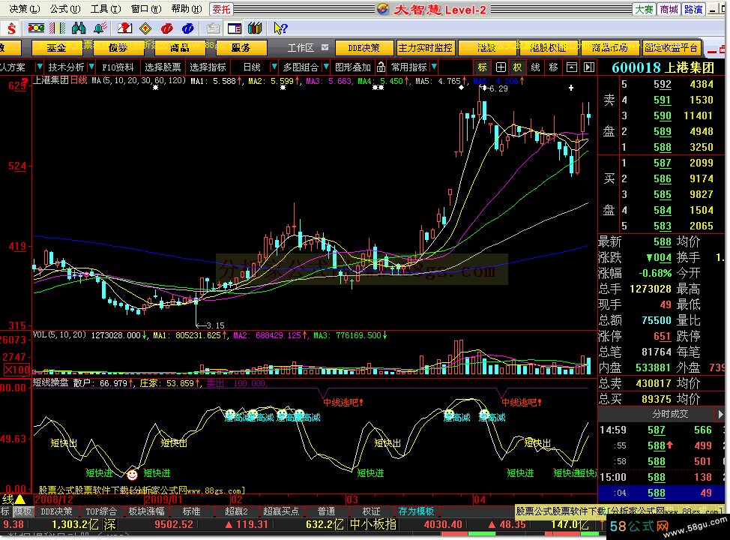Click the 存为模板 save-template tab
Screen dimensions: 730x540
[x=416, y=511]
